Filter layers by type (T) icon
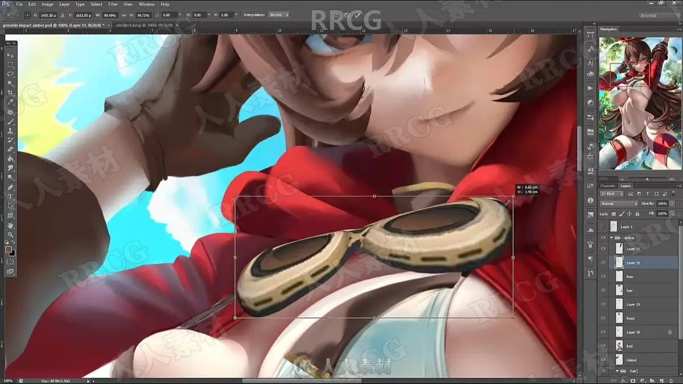Image resolution: width=683 pixels, height=384 pixels. click(647, 194)
